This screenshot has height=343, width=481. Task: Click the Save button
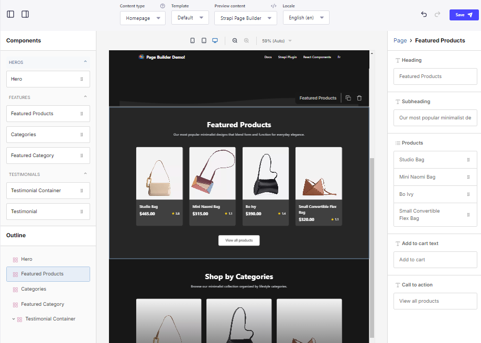pos(464,15)
